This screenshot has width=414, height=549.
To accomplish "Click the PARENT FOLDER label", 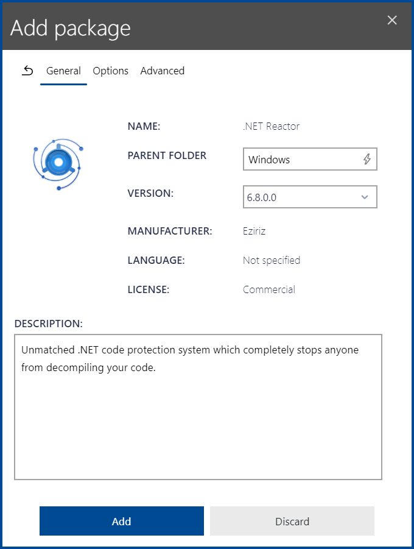I will [x=167, y=155].
